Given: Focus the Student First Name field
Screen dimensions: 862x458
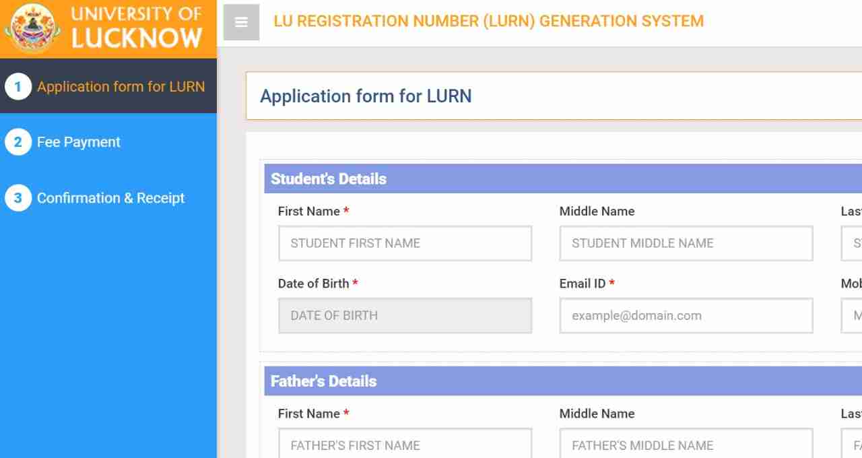Looking at the screenshot, I should click(405, 243).
